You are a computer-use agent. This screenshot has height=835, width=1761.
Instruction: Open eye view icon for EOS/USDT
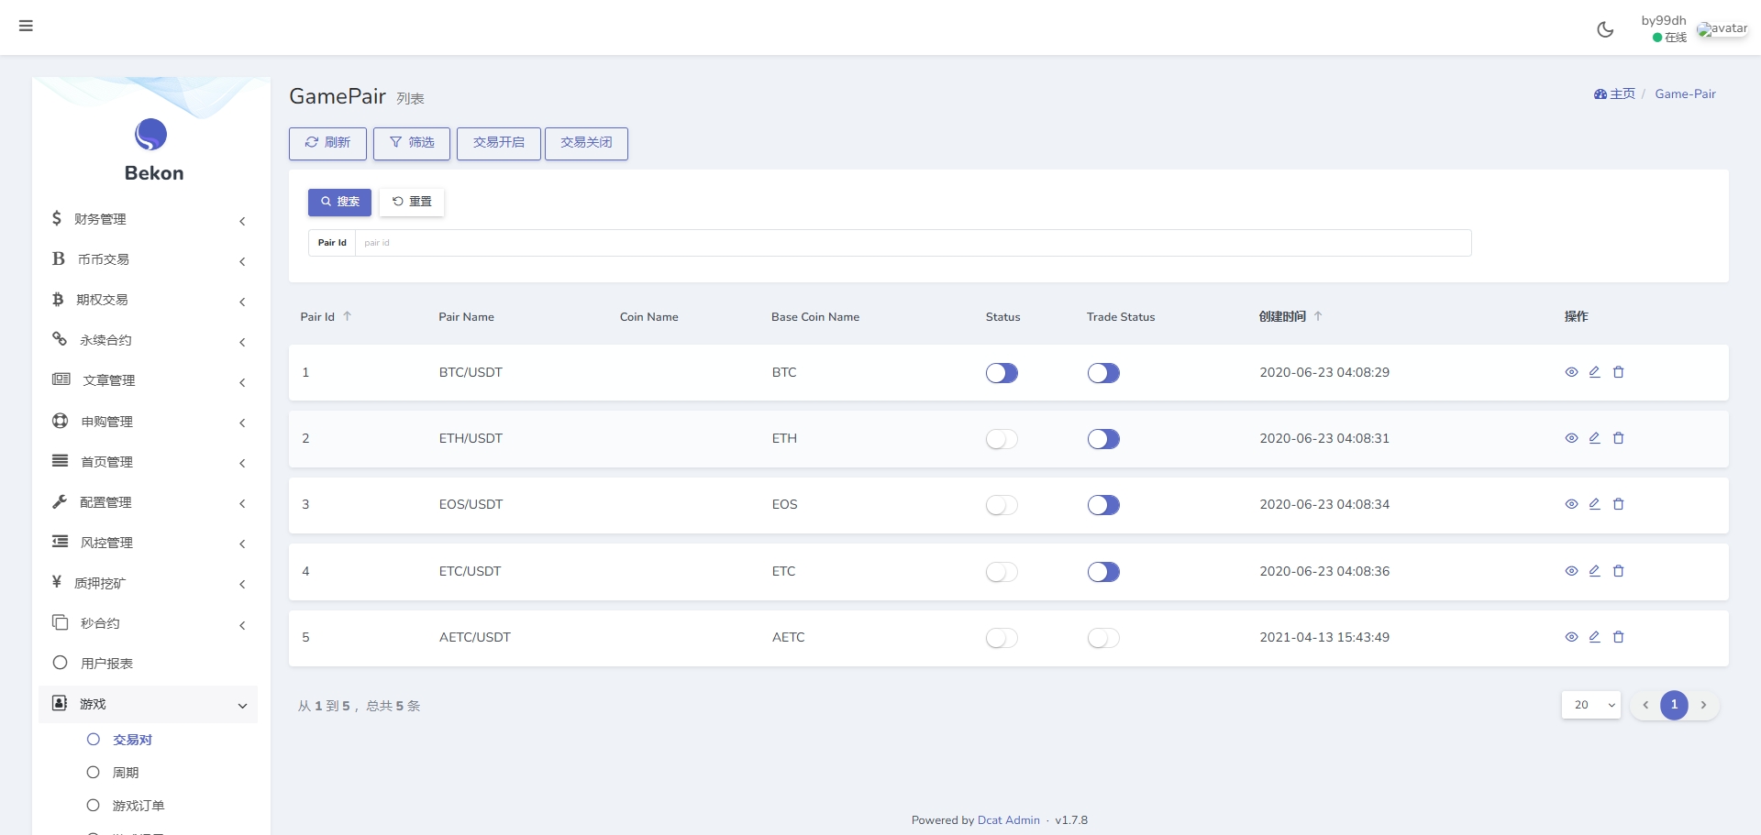pyautogui.click(x=1571, y=504)
